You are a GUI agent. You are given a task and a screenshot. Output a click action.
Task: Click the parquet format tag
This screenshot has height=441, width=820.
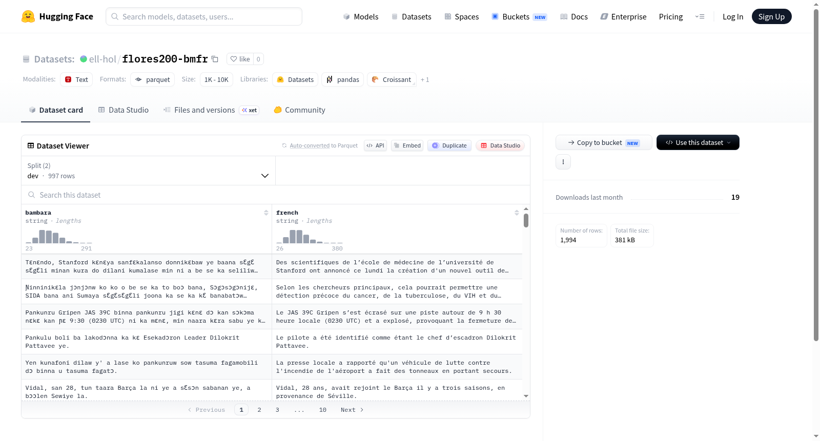[x=153, y=79]
